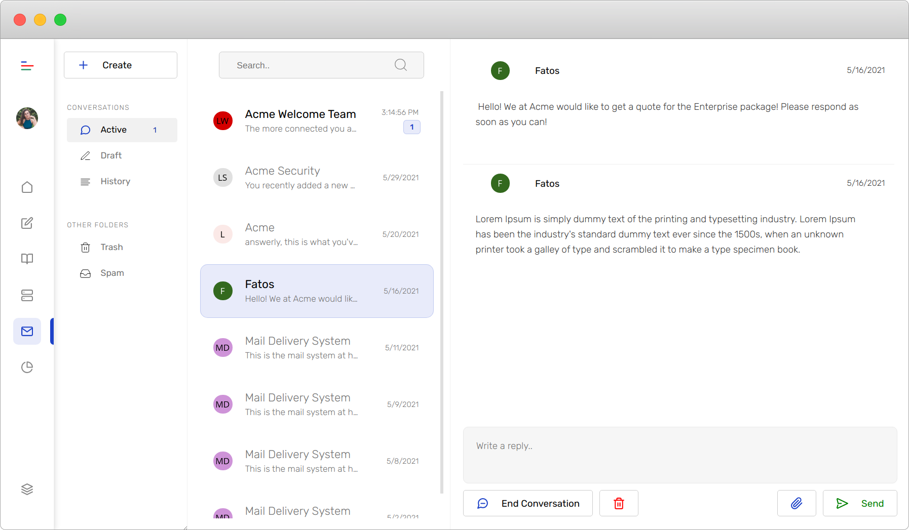Image resolution: width=909 pixels, height=530 pixels.
Task: Switch to the Draft folder
Action: tap(110, 155)
